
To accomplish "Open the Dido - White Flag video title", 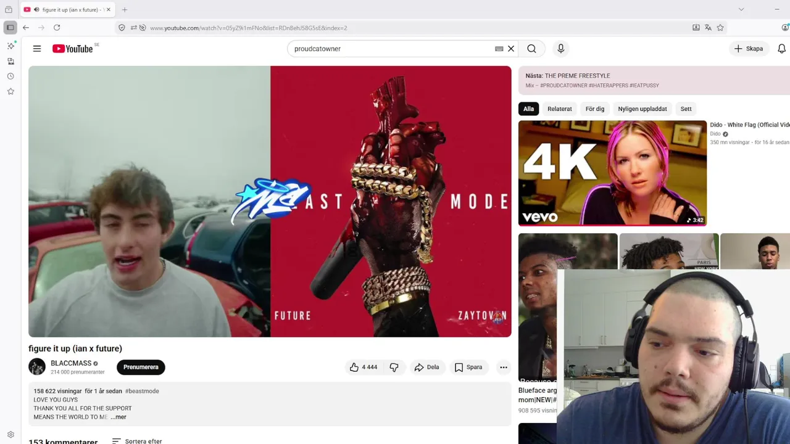I will 749,125.
